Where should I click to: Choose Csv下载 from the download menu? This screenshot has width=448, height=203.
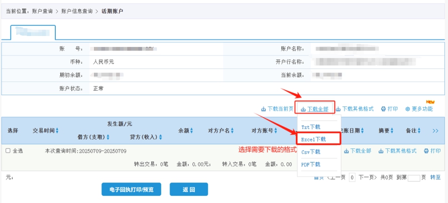point(310,152)
